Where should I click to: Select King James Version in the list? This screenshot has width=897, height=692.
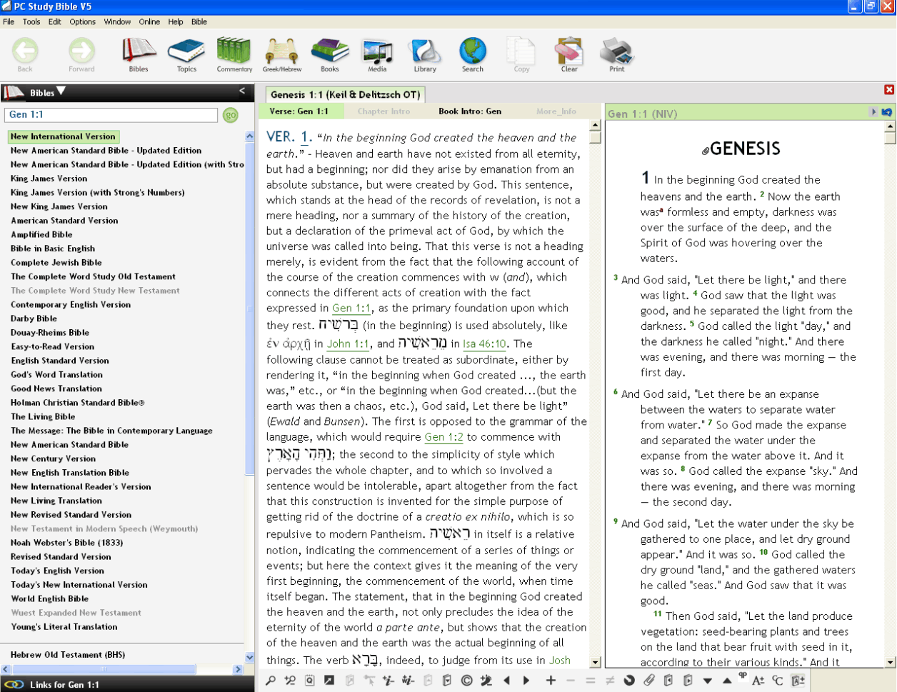49,179
